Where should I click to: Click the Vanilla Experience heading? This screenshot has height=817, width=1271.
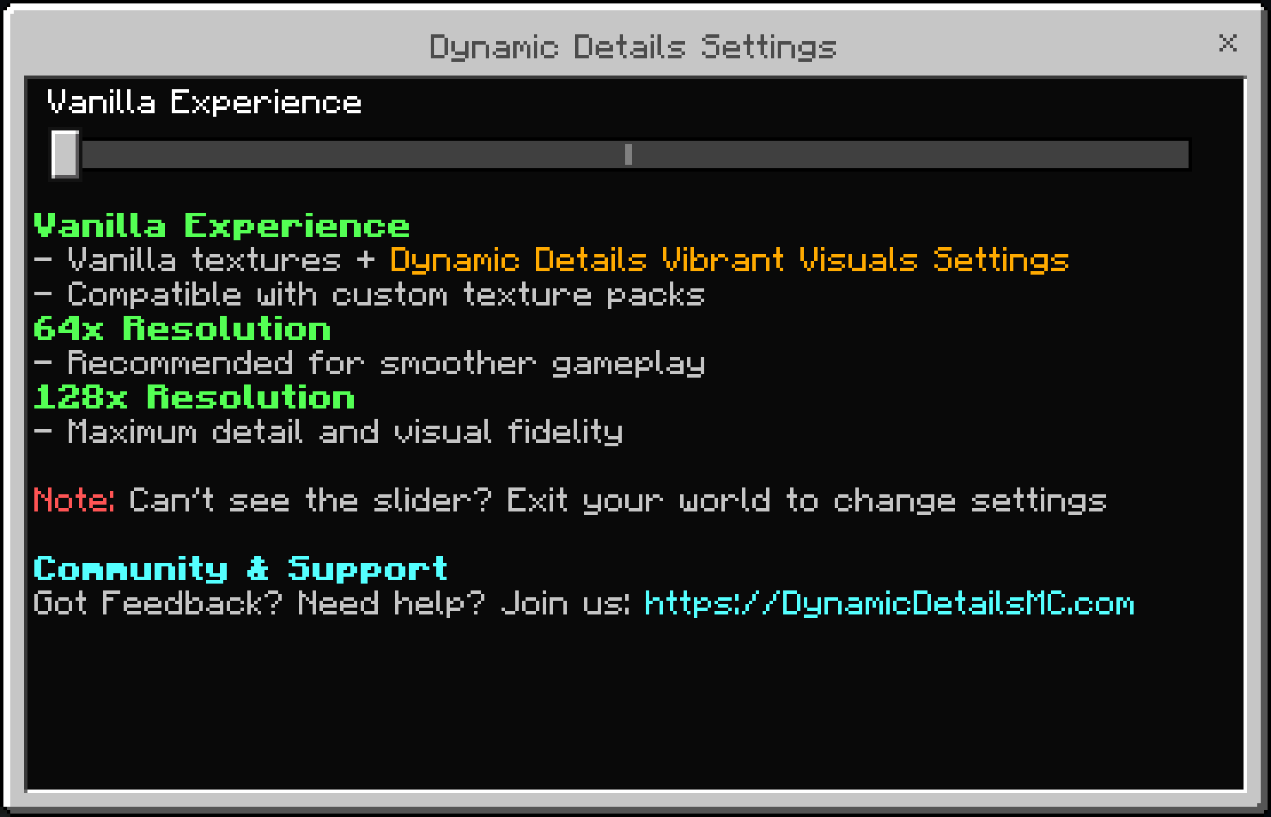coord(221,225)
